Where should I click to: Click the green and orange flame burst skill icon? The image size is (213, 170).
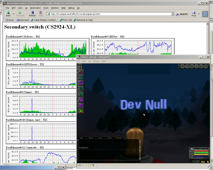point(81,111)
